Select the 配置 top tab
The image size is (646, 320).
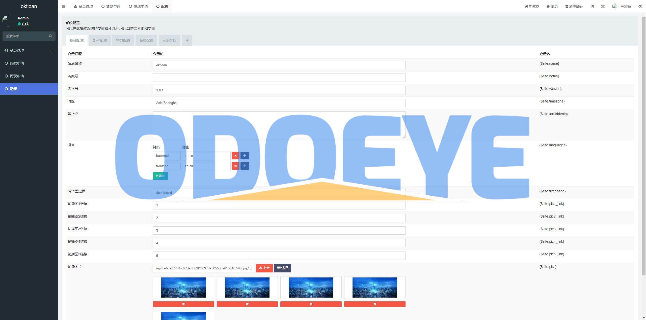pyautogui.click(x=162, y=6)
